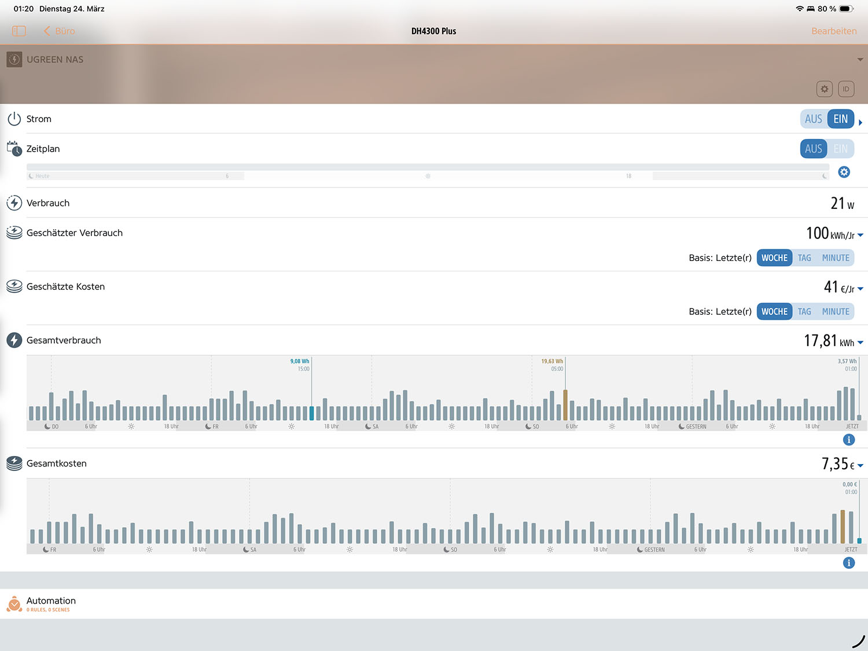Viewport: 868px width, 651px height.
Task: Show info for Gesamtkosten chart
Action: coord(848,563)
